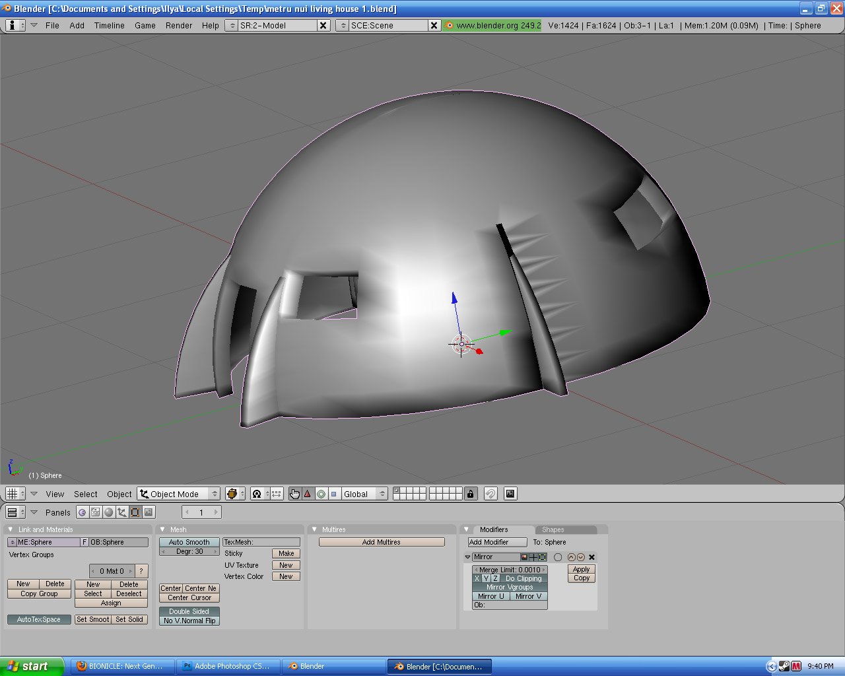Open the Global orientation dropdown
Image resolution: width=845 pixels, height=676 pixels.
pos(364,494)
